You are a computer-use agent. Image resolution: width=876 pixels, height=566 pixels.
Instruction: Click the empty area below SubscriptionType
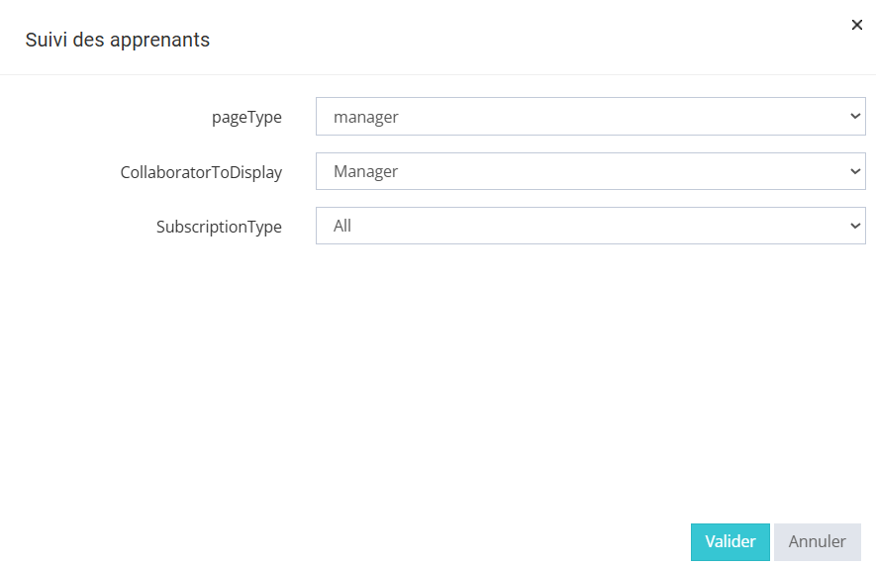(590, 376)
